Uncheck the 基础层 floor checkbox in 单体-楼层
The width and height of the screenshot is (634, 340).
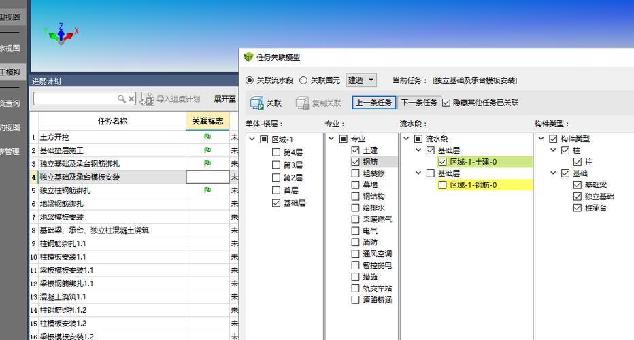pos(276,203)
